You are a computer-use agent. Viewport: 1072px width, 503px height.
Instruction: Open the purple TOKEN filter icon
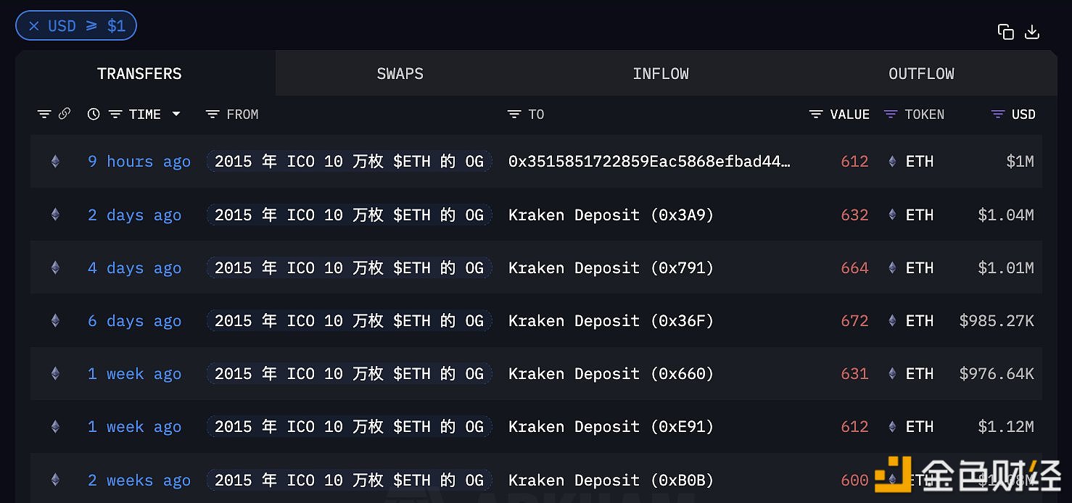click(x=891, y=115)
